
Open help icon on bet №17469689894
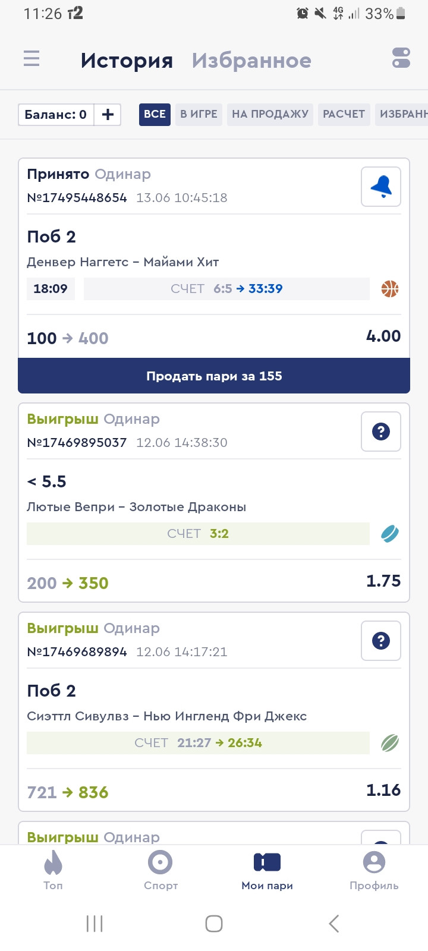point(381,641)
